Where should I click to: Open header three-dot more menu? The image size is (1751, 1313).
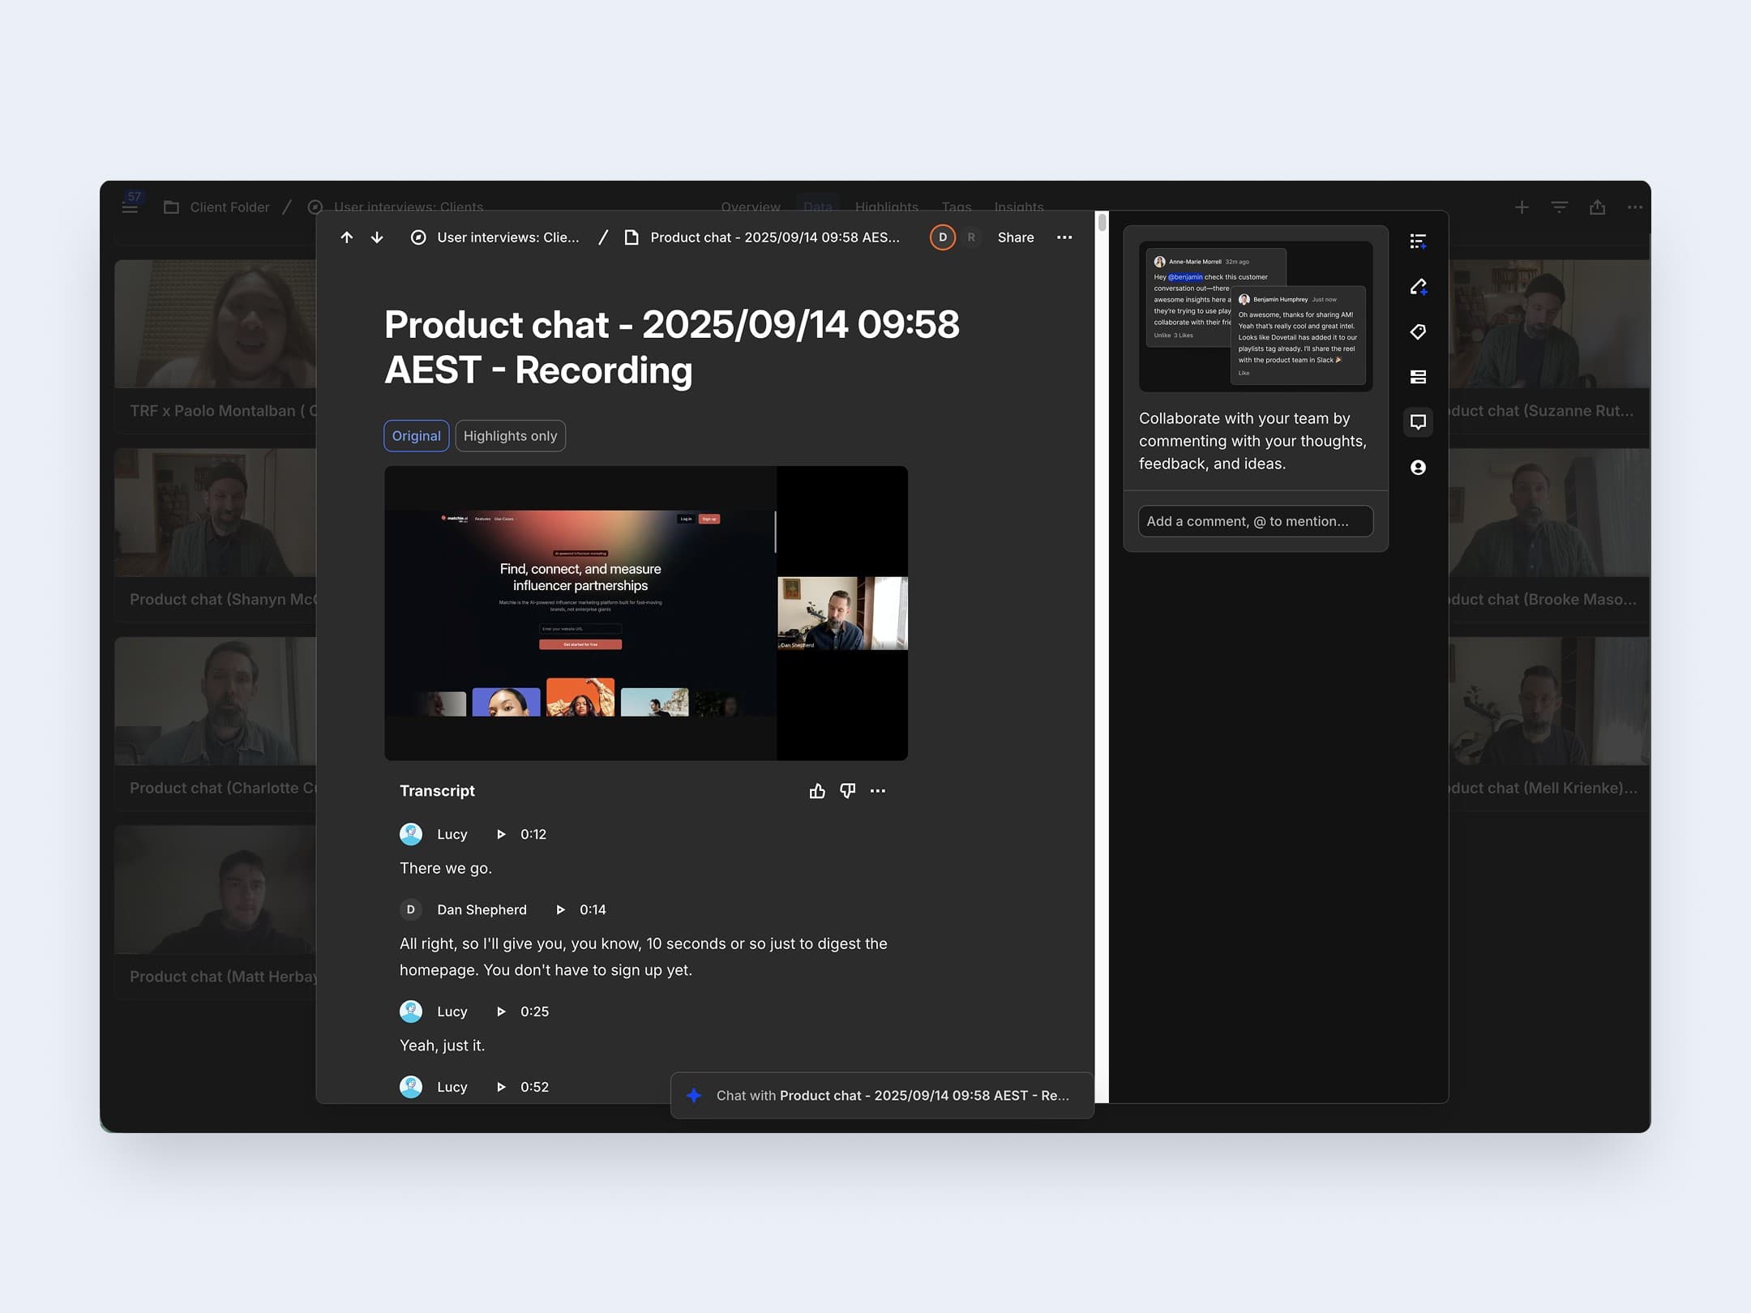pos(1635,207)
